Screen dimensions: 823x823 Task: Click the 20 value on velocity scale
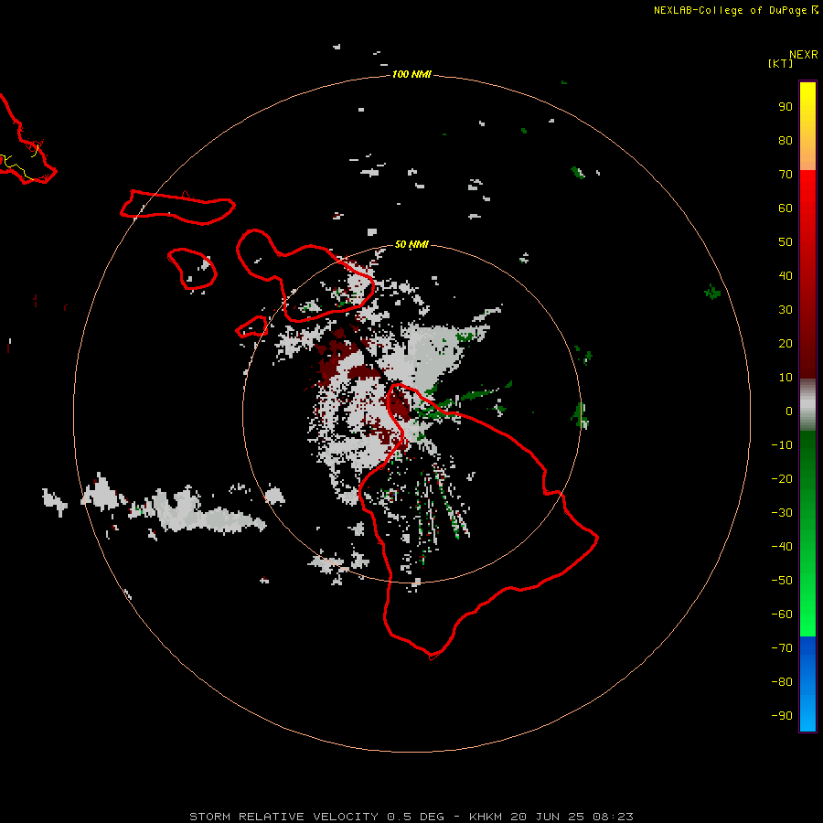click(786, 344)
